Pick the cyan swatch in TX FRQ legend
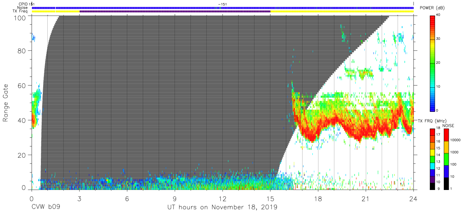Image resolution: width=465 pixels, height=215 pixels. pos(432,166)
